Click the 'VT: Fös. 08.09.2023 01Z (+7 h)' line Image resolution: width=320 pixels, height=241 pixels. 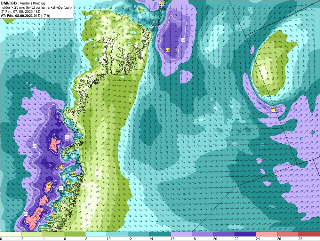(25, 15)
